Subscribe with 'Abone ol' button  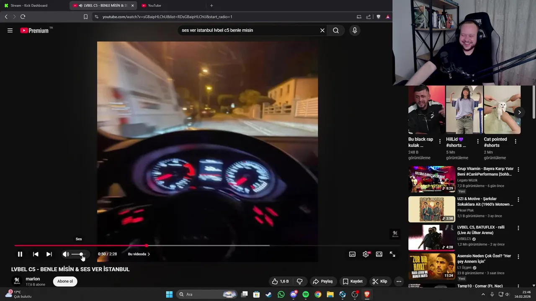[65, 281]
